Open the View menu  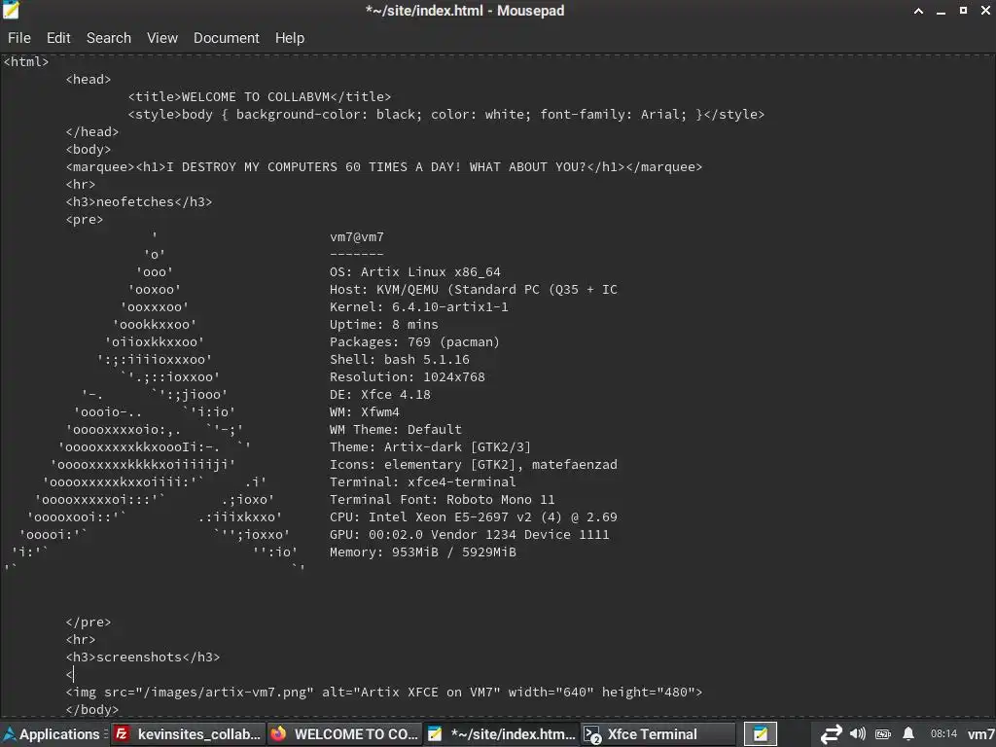(162, 38)
